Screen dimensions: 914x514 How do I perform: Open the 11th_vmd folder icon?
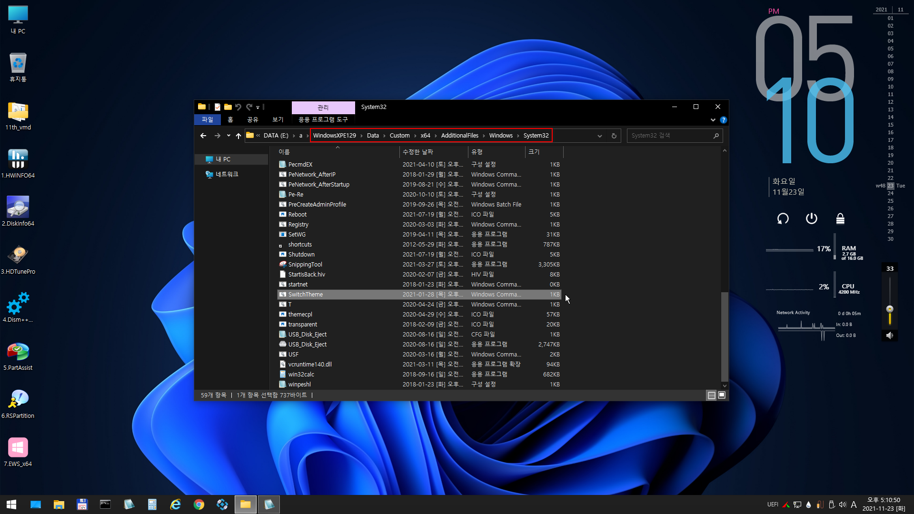[x=18, y=116]
